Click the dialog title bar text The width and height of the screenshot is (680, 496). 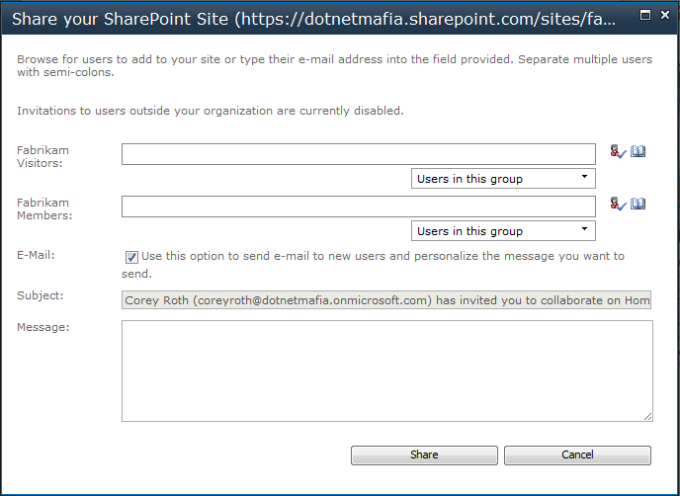pyautogui.click(x=313, y=19)
